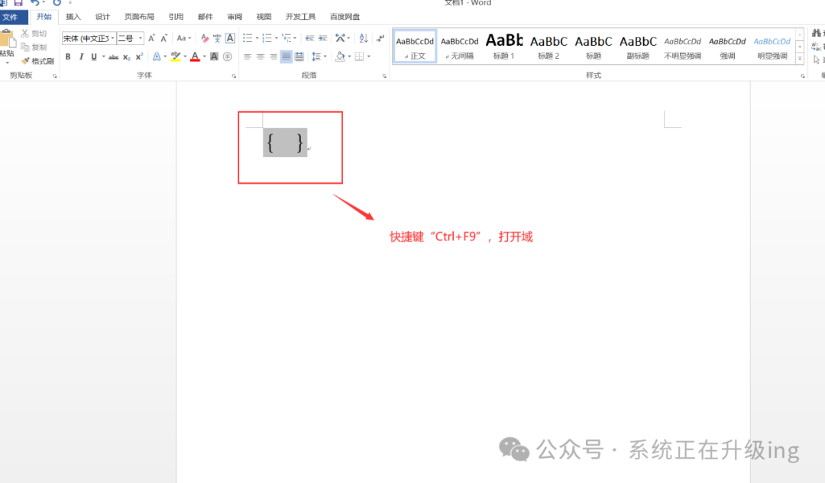This screenshot has width=825, height=483.
Task: Toggle bold formatting
Action: (68, 56)
